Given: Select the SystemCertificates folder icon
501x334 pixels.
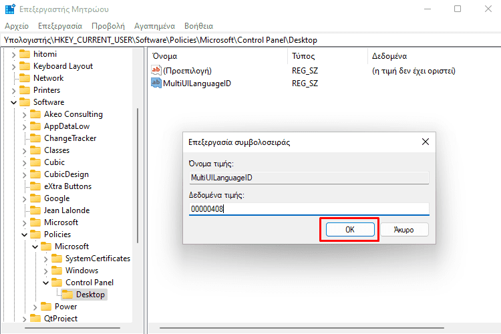Looking at the screenshot, I should (x=57, y=259).
